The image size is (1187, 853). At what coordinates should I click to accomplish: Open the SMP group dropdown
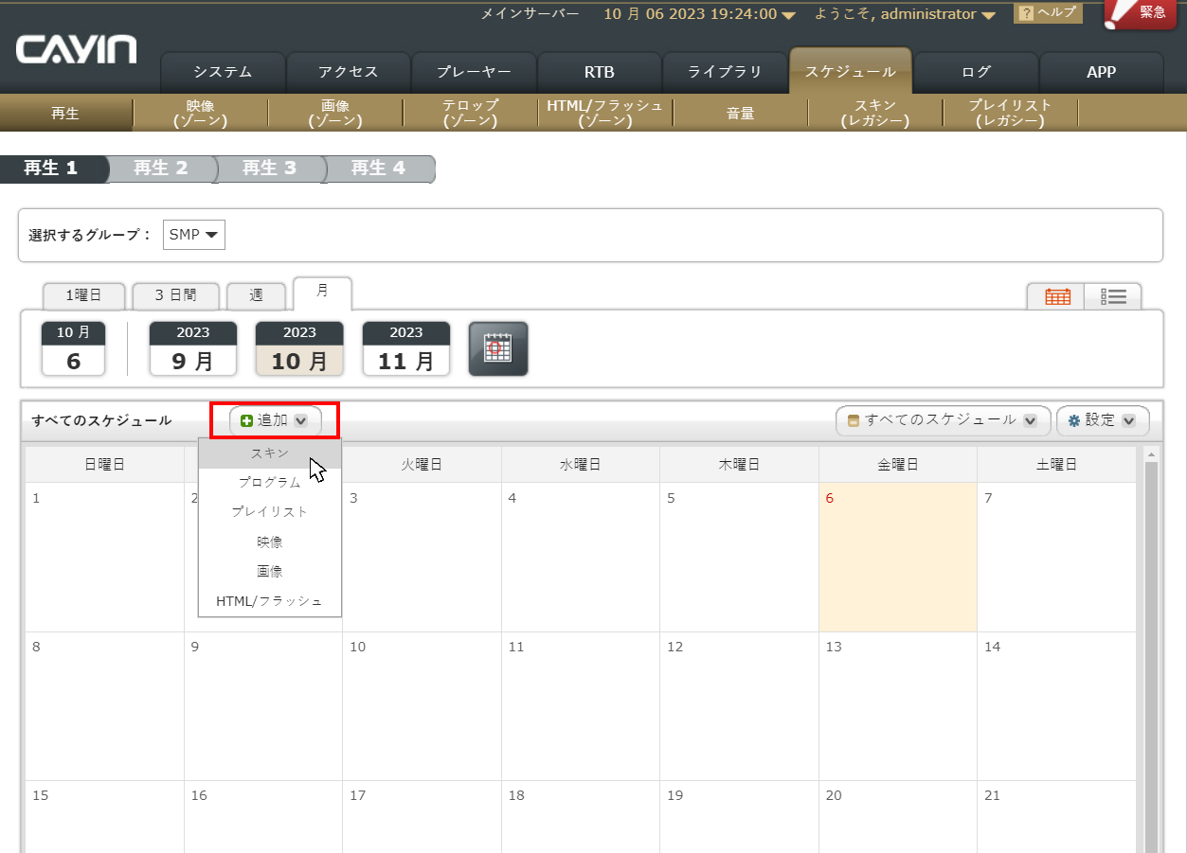click(194, 235)
